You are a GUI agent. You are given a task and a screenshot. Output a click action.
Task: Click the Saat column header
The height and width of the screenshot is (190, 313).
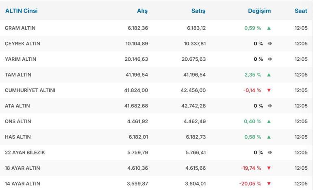(301, 11)
